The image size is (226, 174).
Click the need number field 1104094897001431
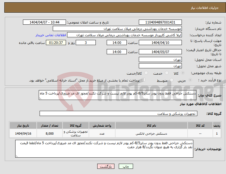[160, 22]
